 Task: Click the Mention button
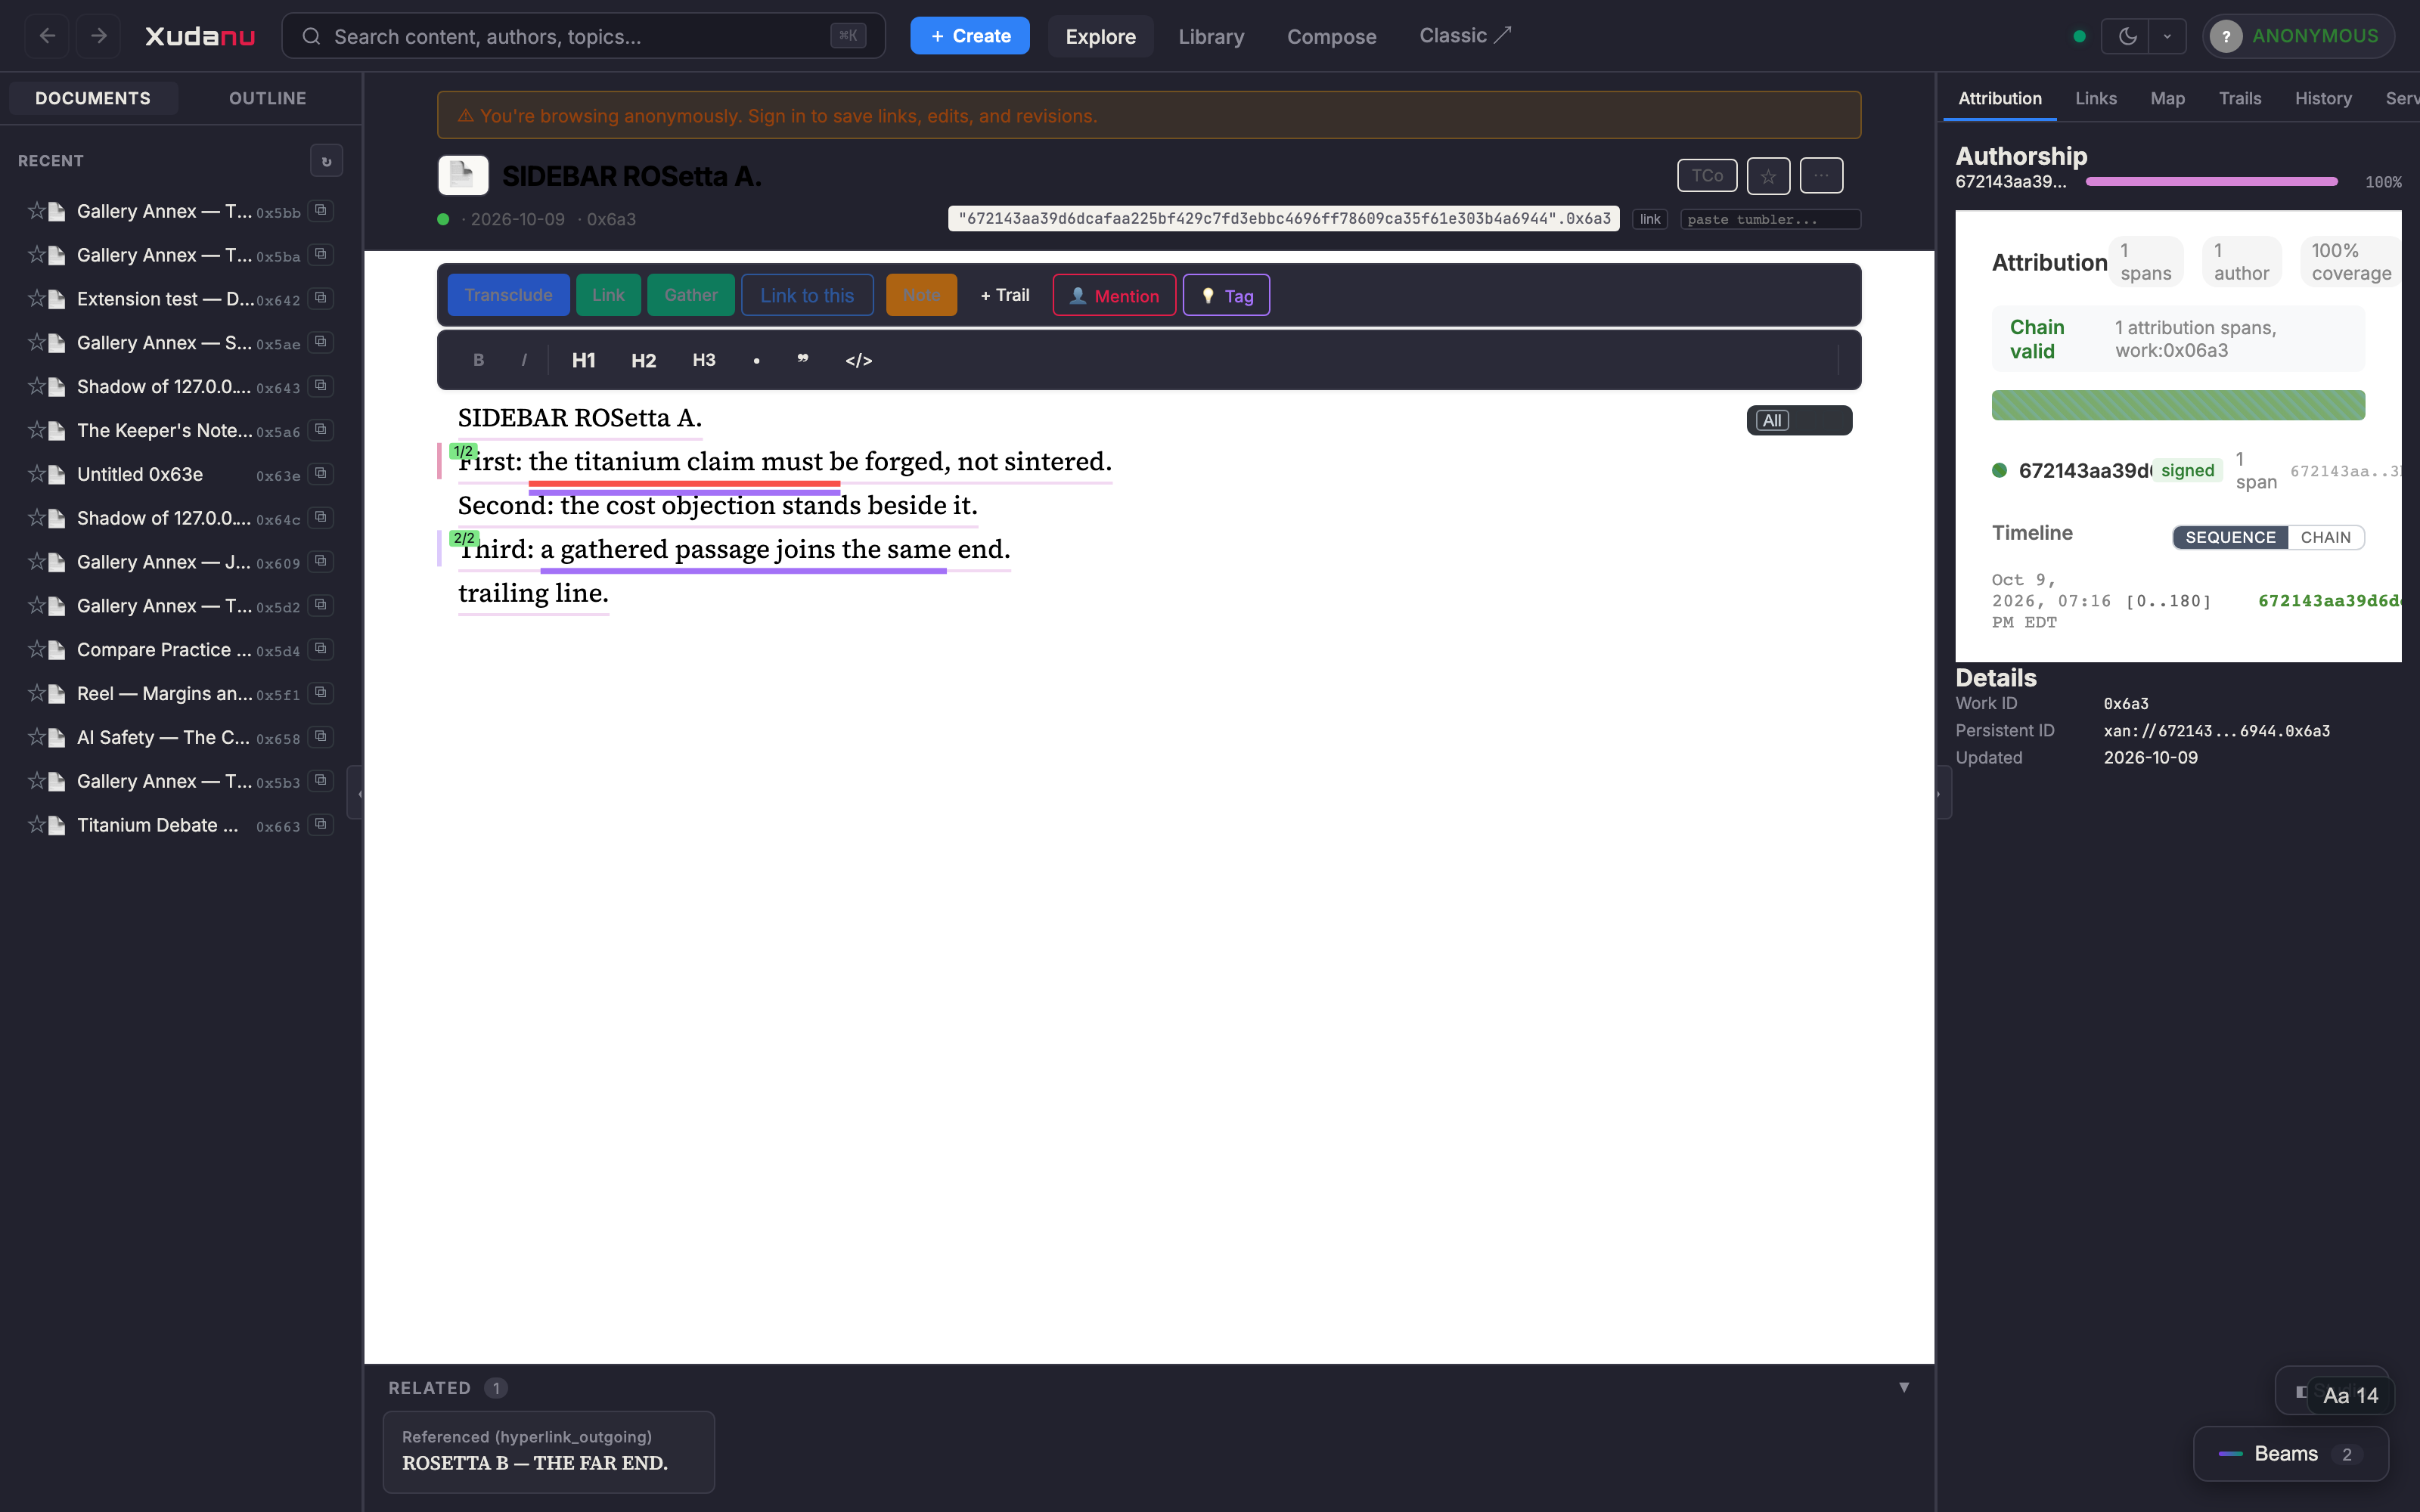pyautogui.click(x=1114, y=295)
